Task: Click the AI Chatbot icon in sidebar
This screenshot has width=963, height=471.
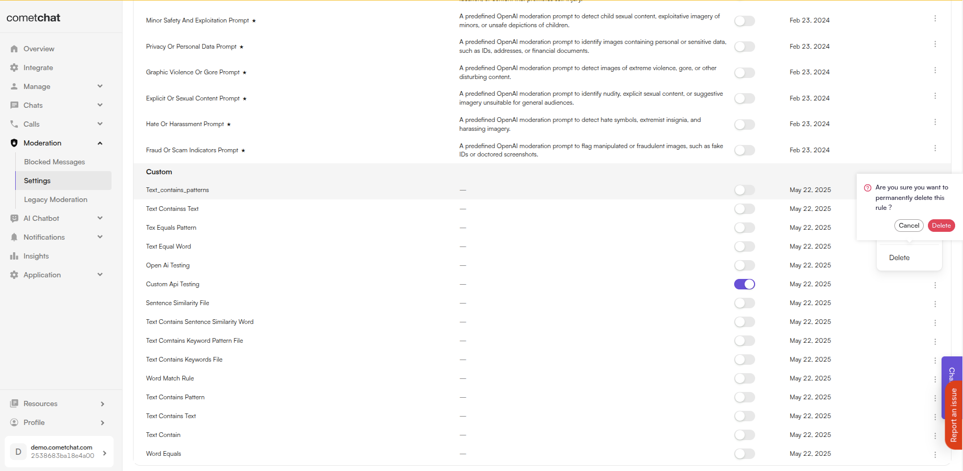Action: coord(14,218)
